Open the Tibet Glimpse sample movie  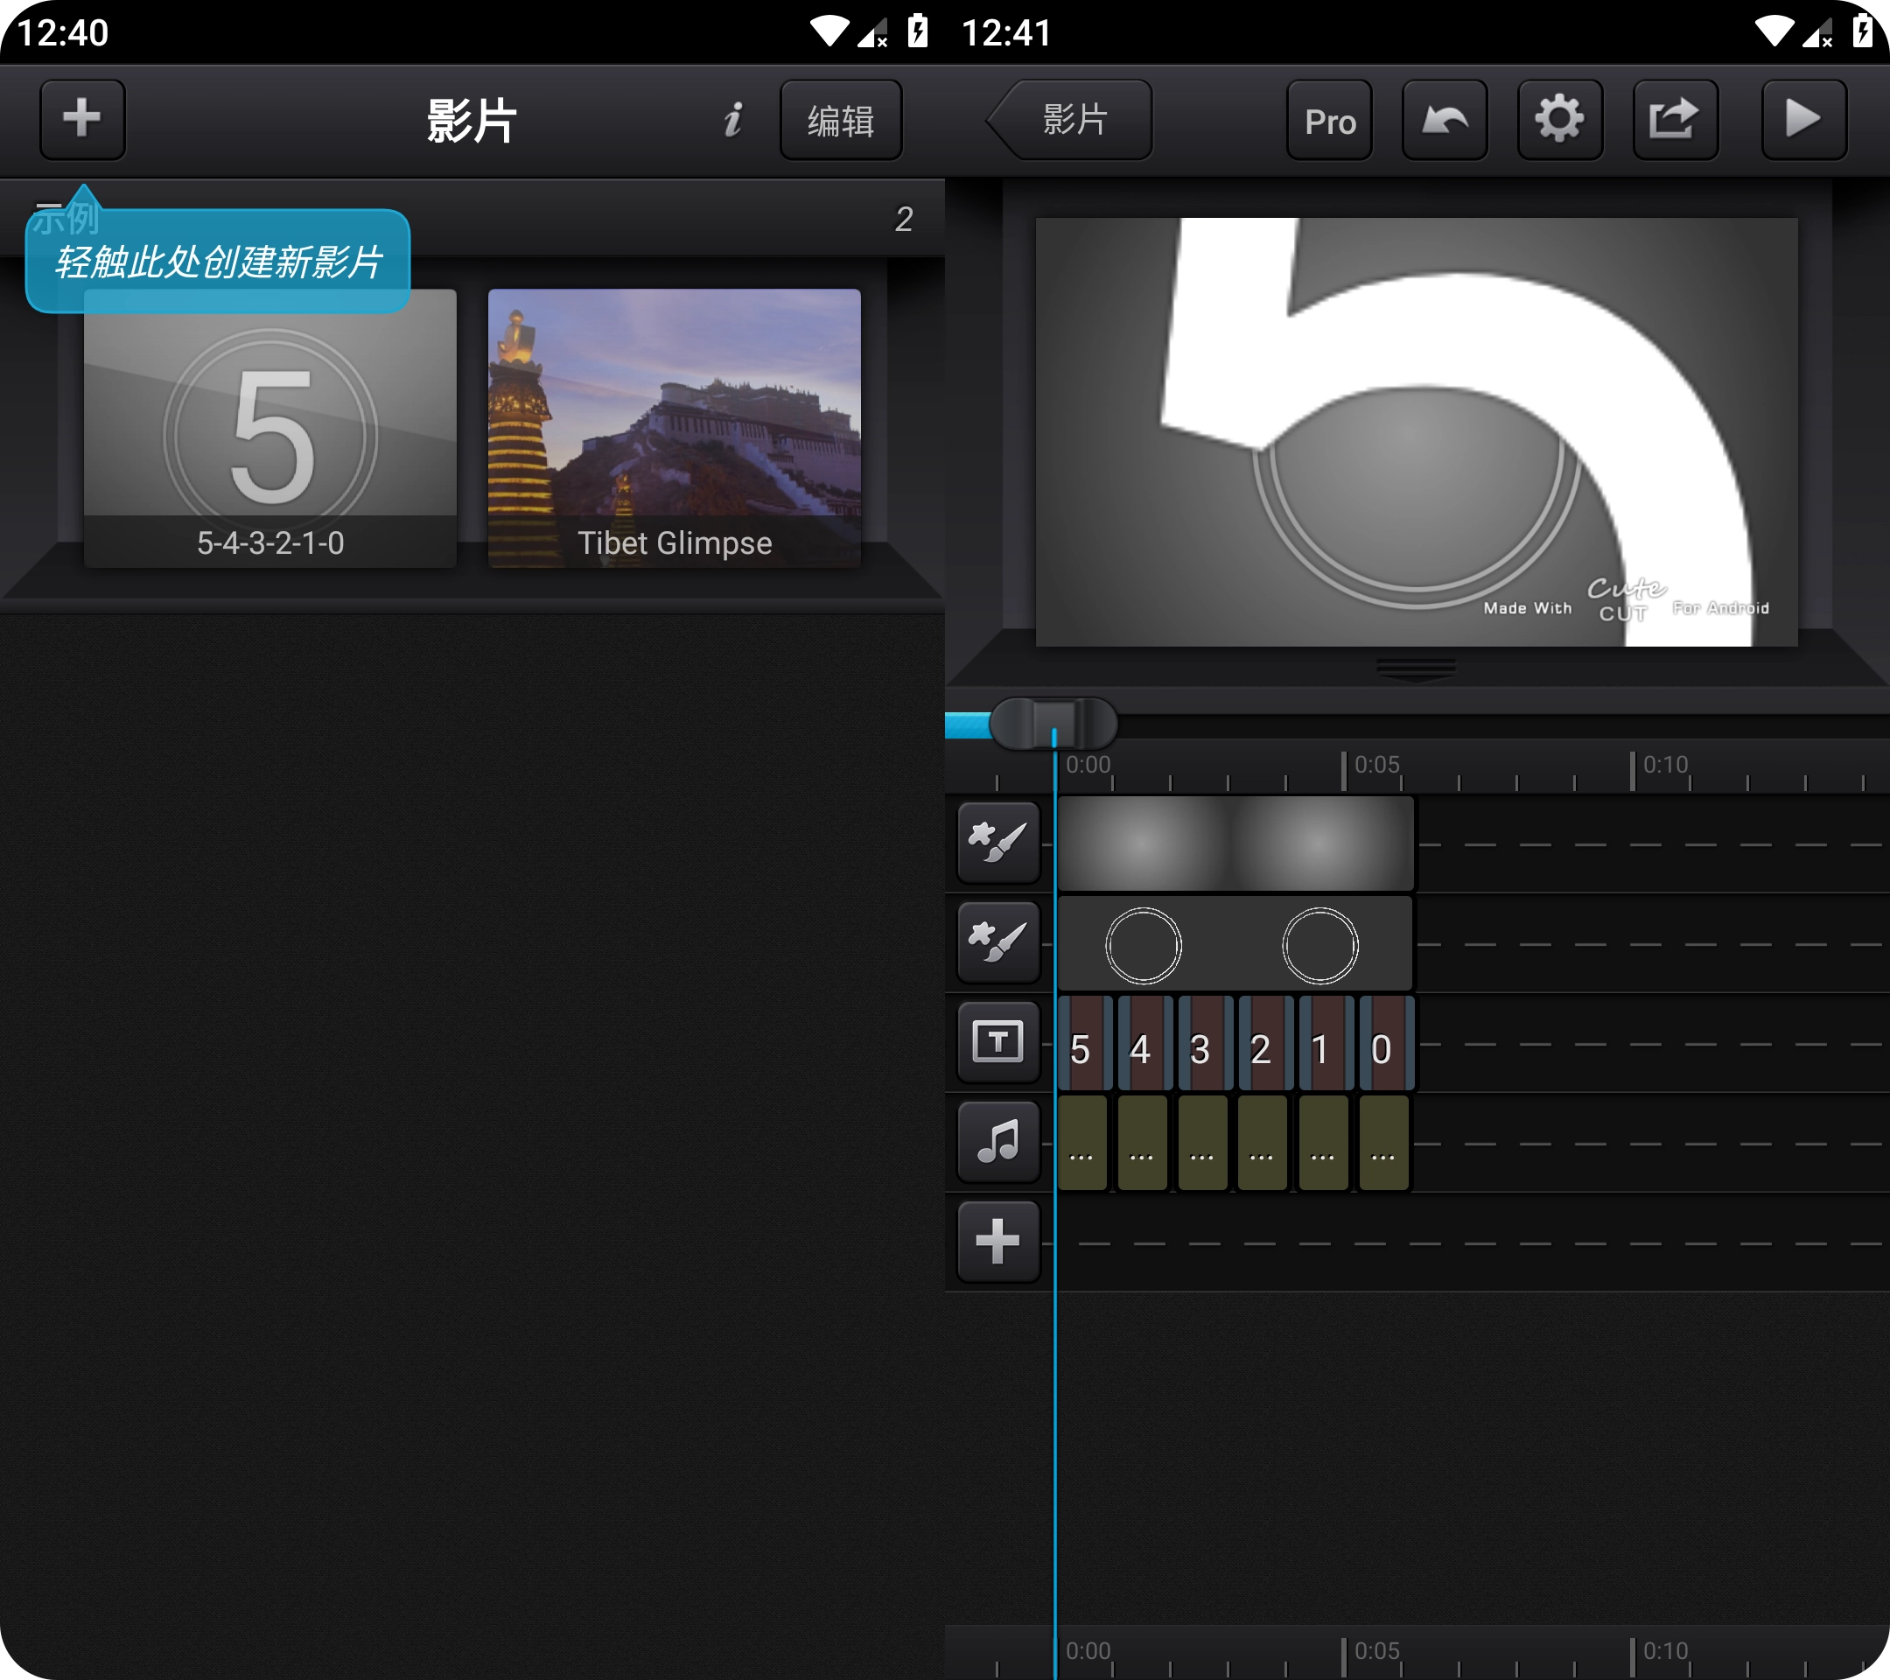[674, 427]
